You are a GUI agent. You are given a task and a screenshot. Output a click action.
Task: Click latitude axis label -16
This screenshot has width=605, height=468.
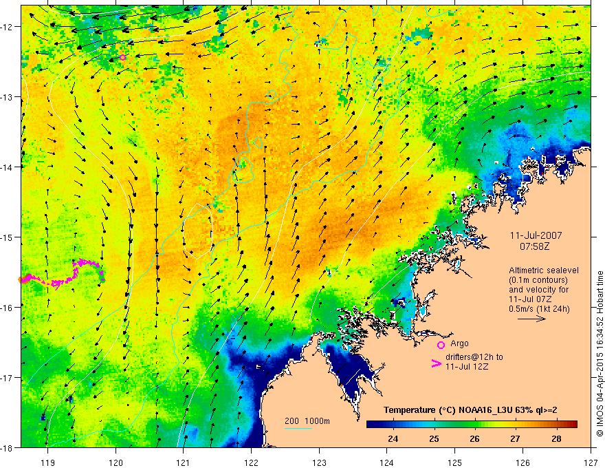tap(7, 308)
